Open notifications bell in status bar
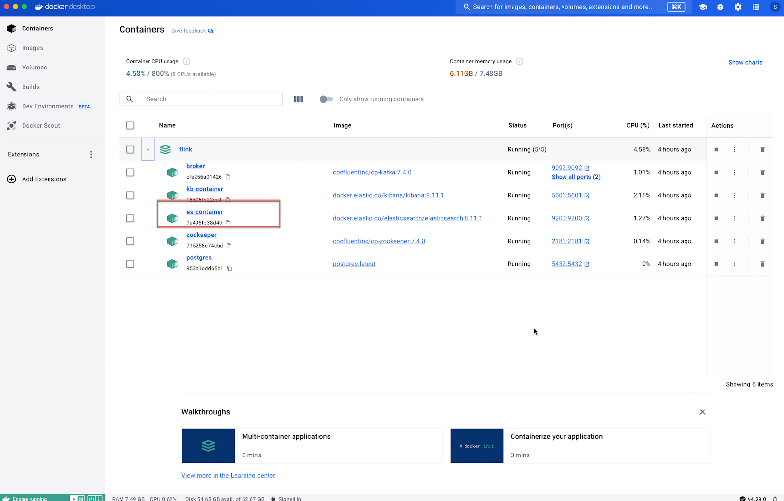784x501 pixels. point(775,499)
